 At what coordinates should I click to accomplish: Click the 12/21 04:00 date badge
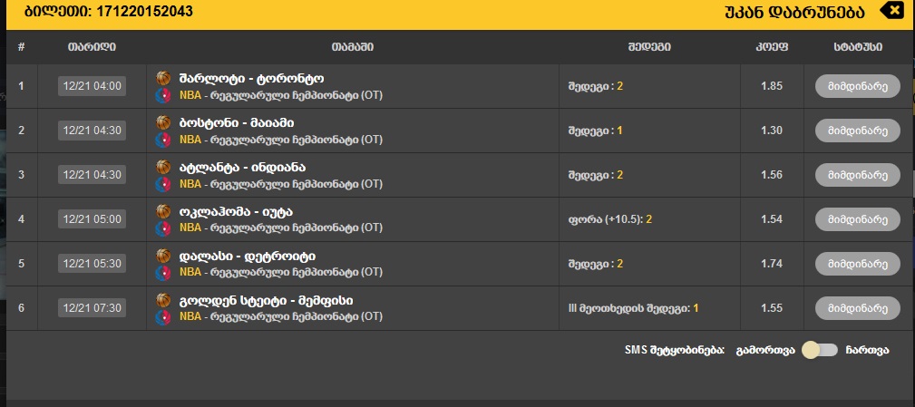click(x=92, y=86)
